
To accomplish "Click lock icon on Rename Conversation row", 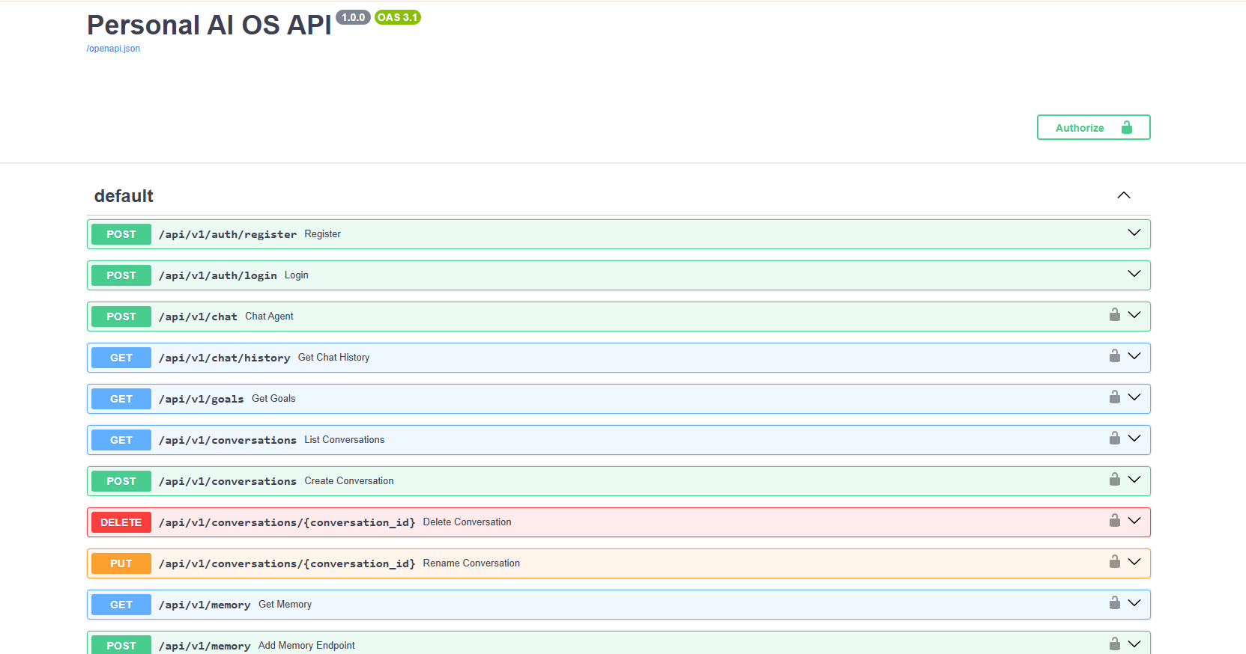I will point(1115,561).
